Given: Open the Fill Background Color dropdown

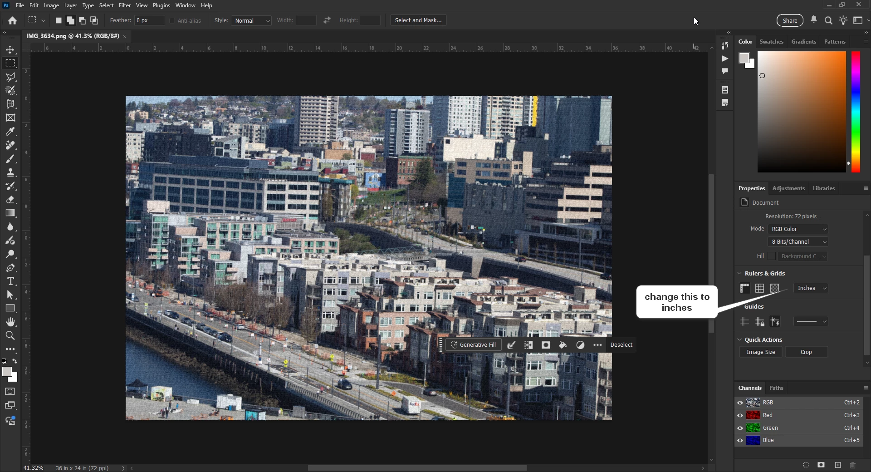Looking at the screenshot, I should click(x=802, y=256).
